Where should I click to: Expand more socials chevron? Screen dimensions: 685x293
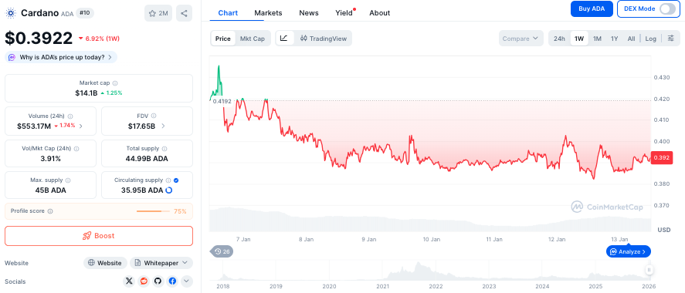[187, 281]
